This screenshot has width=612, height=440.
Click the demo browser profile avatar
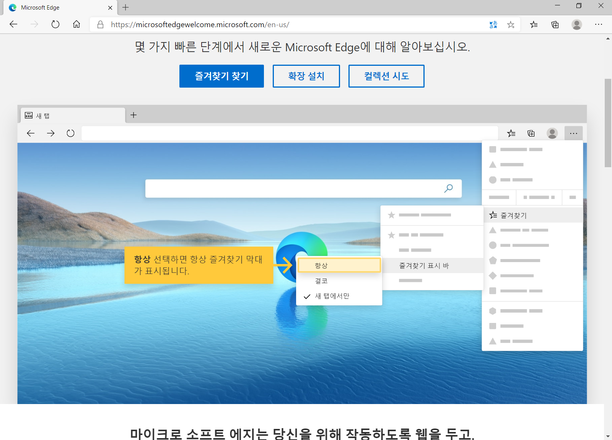pyautogui.click(x=552, y=133)
